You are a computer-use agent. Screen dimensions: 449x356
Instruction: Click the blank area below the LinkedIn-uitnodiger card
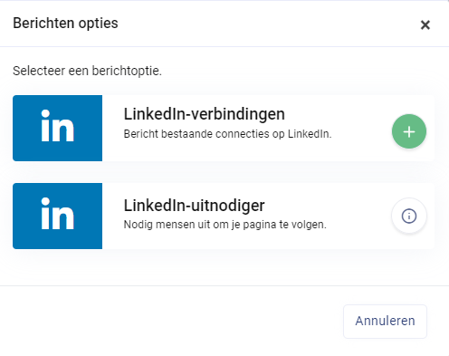point(224,267)
